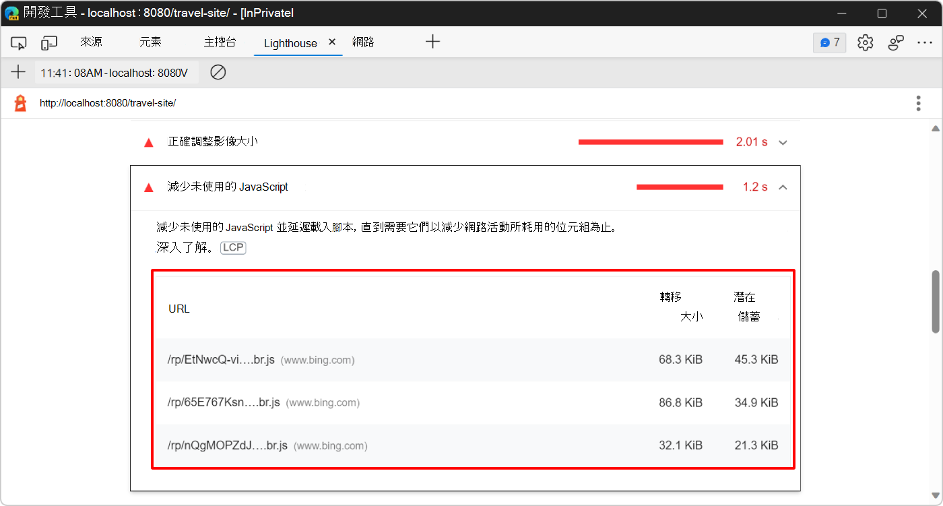The width and height of the screenshot is (943, 506).
Task: Open the 主控台 panel
Action: coord(220,42)
